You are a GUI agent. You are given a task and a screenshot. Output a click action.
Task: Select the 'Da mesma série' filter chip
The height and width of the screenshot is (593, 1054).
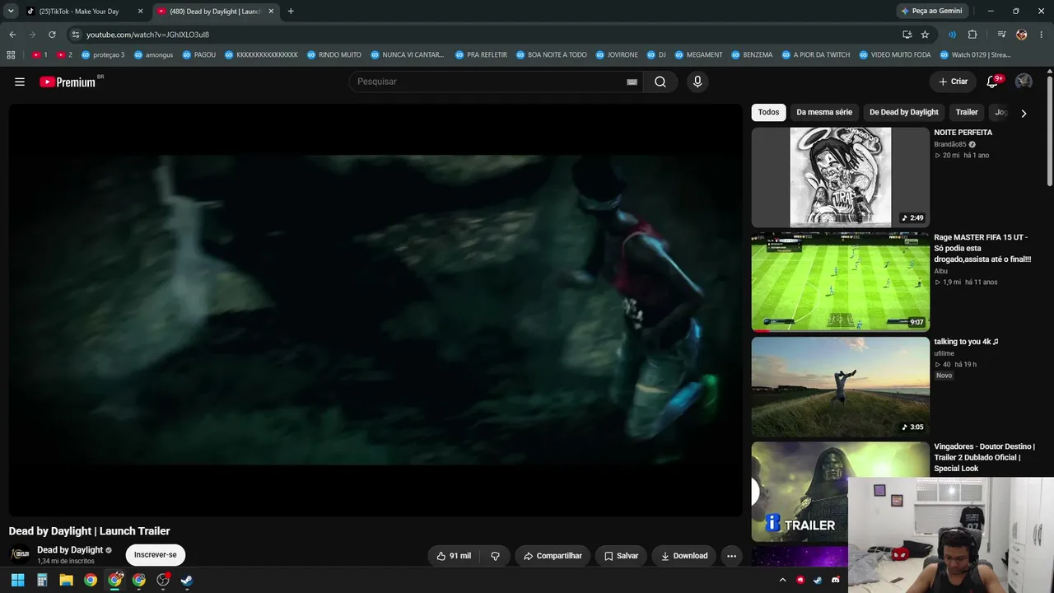pos(824,113)
